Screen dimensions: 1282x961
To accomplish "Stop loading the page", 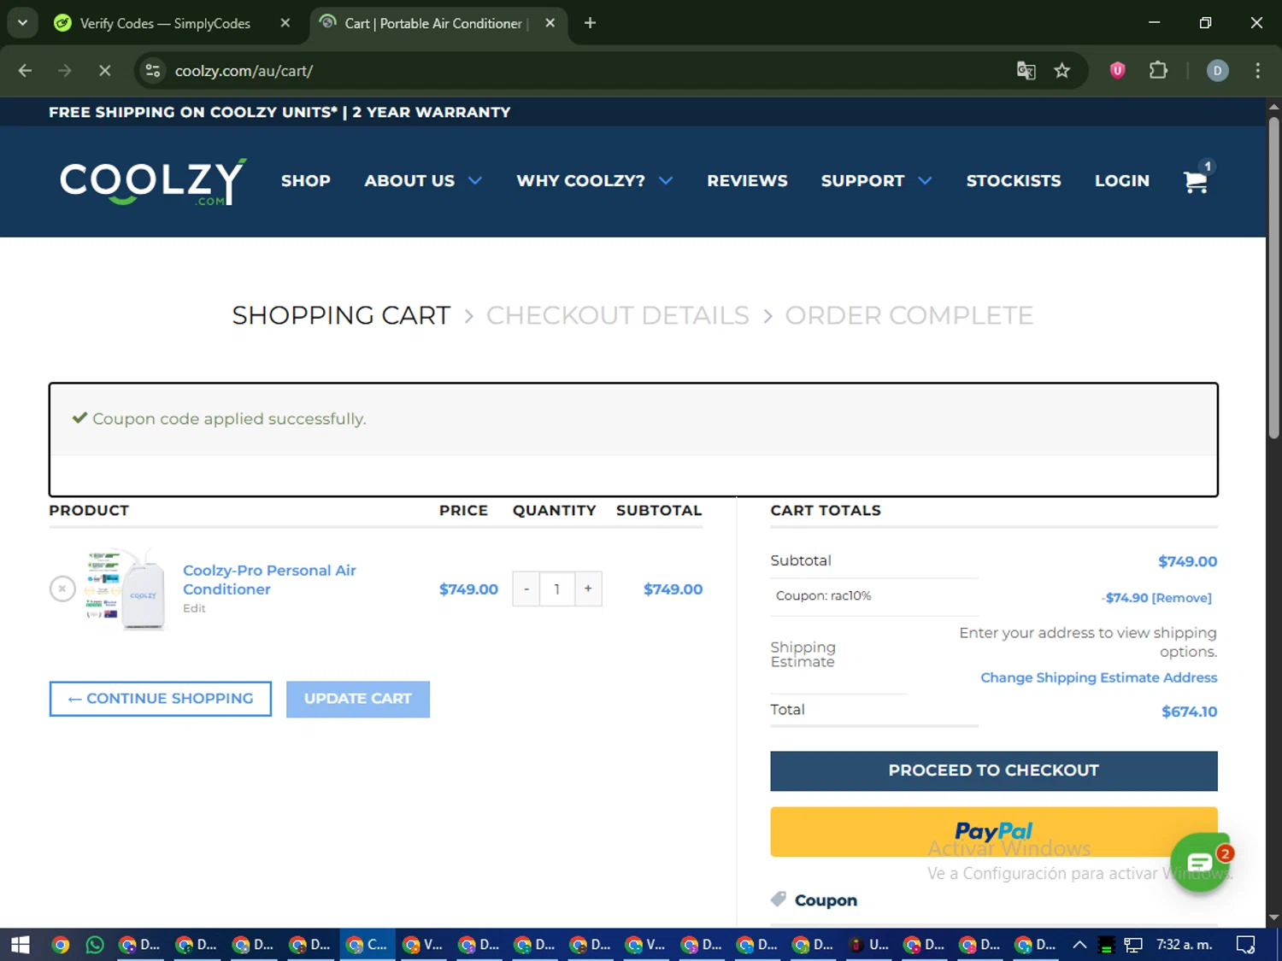I will click(104, 71).
